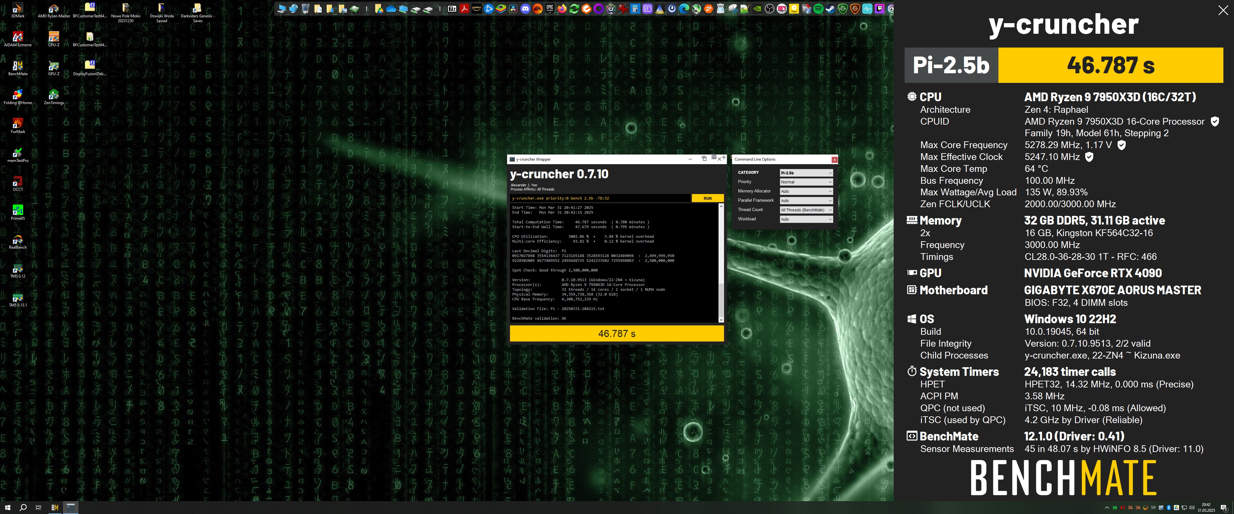The height and width of the screenshot is (514, 1234).
Task: Switch to BenchMate on the taskbar
Action: tap(55, 508)
